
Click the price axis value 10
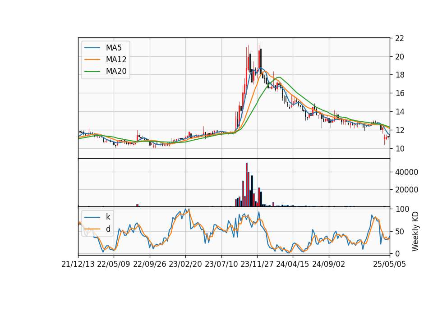point(400,148)
